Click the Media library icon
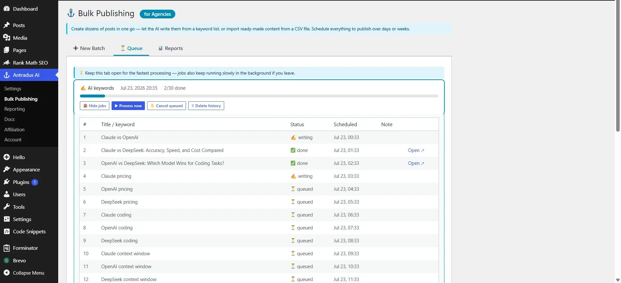This screenshot has width=621, height=283. (6, 38)
